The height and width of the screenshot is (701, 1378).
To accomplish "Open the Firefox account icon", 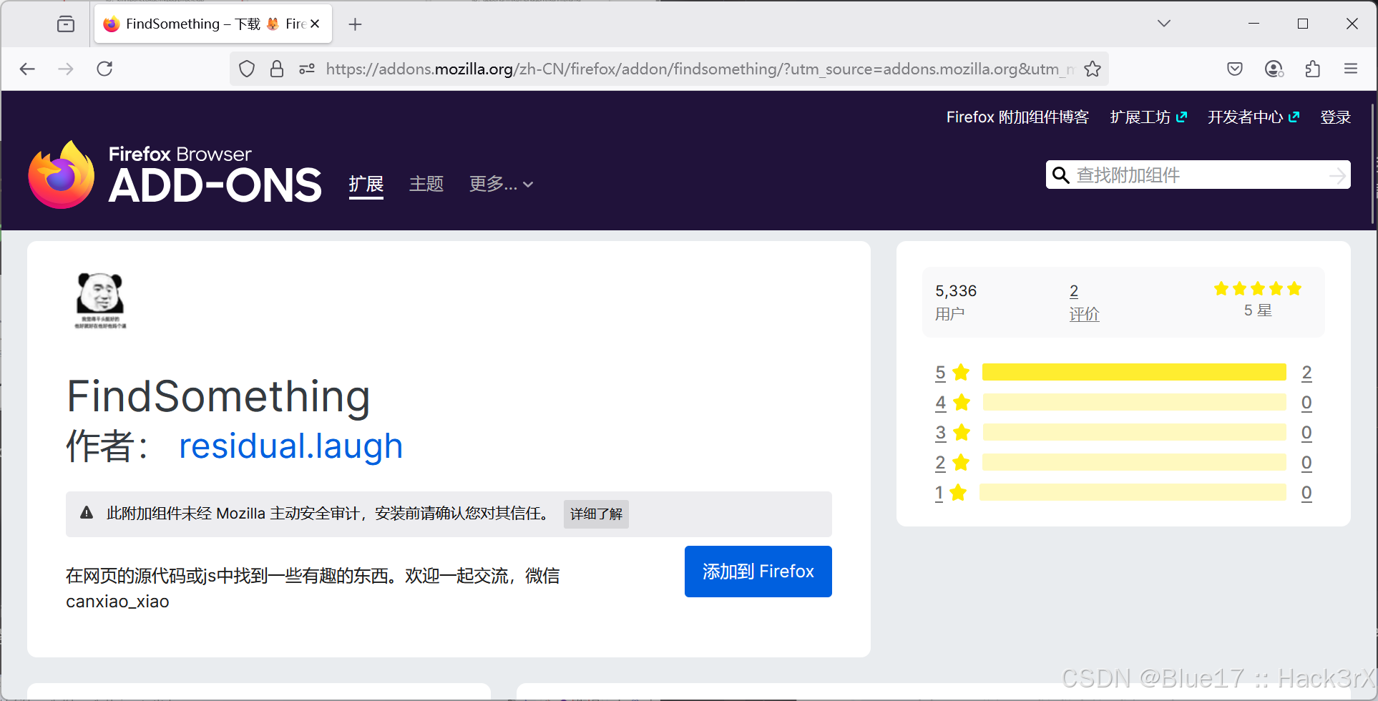I will 1274,69.
